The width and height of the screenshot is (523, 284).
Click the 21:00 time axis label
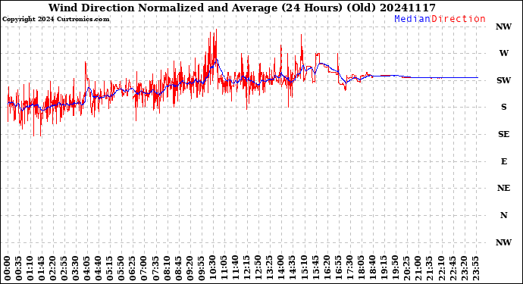[418, 268]
